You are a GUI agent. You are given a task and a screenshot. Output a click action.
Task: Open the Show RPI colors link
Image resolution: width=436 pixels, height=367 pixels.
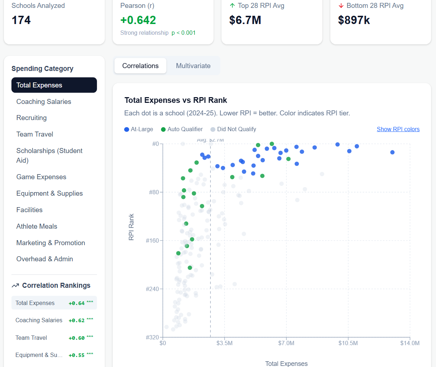pos(398,129)
